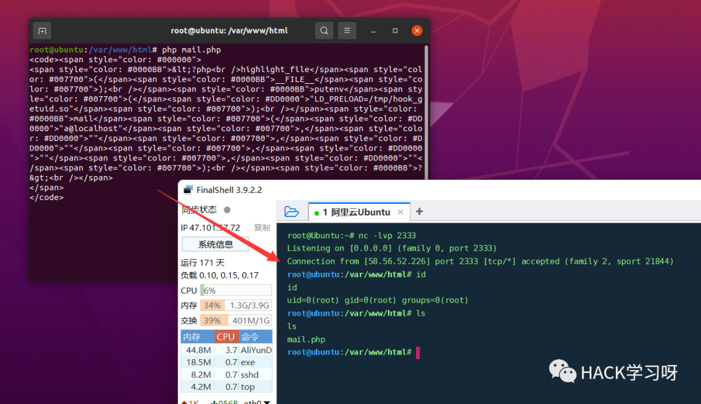The image size is (701, 404).
Task: Click the 'Listening on [0.0.0.0]' line
Action: pos(391,248)
